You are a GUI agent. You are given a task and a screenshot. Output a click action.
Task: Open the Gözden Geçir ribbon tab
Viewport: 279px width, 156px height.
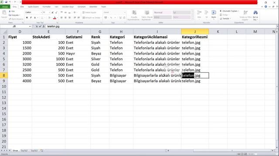(68, 7)
